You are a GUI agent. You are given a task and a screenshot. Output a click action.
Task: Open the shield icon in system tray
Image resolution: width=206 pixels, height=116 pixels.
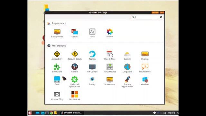tap(154, 113)
